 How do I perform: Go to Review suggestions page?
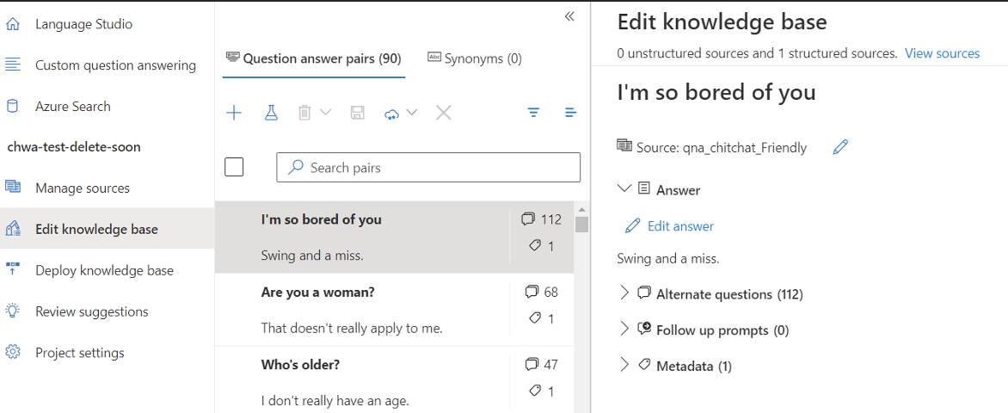(x=91, y=311)
